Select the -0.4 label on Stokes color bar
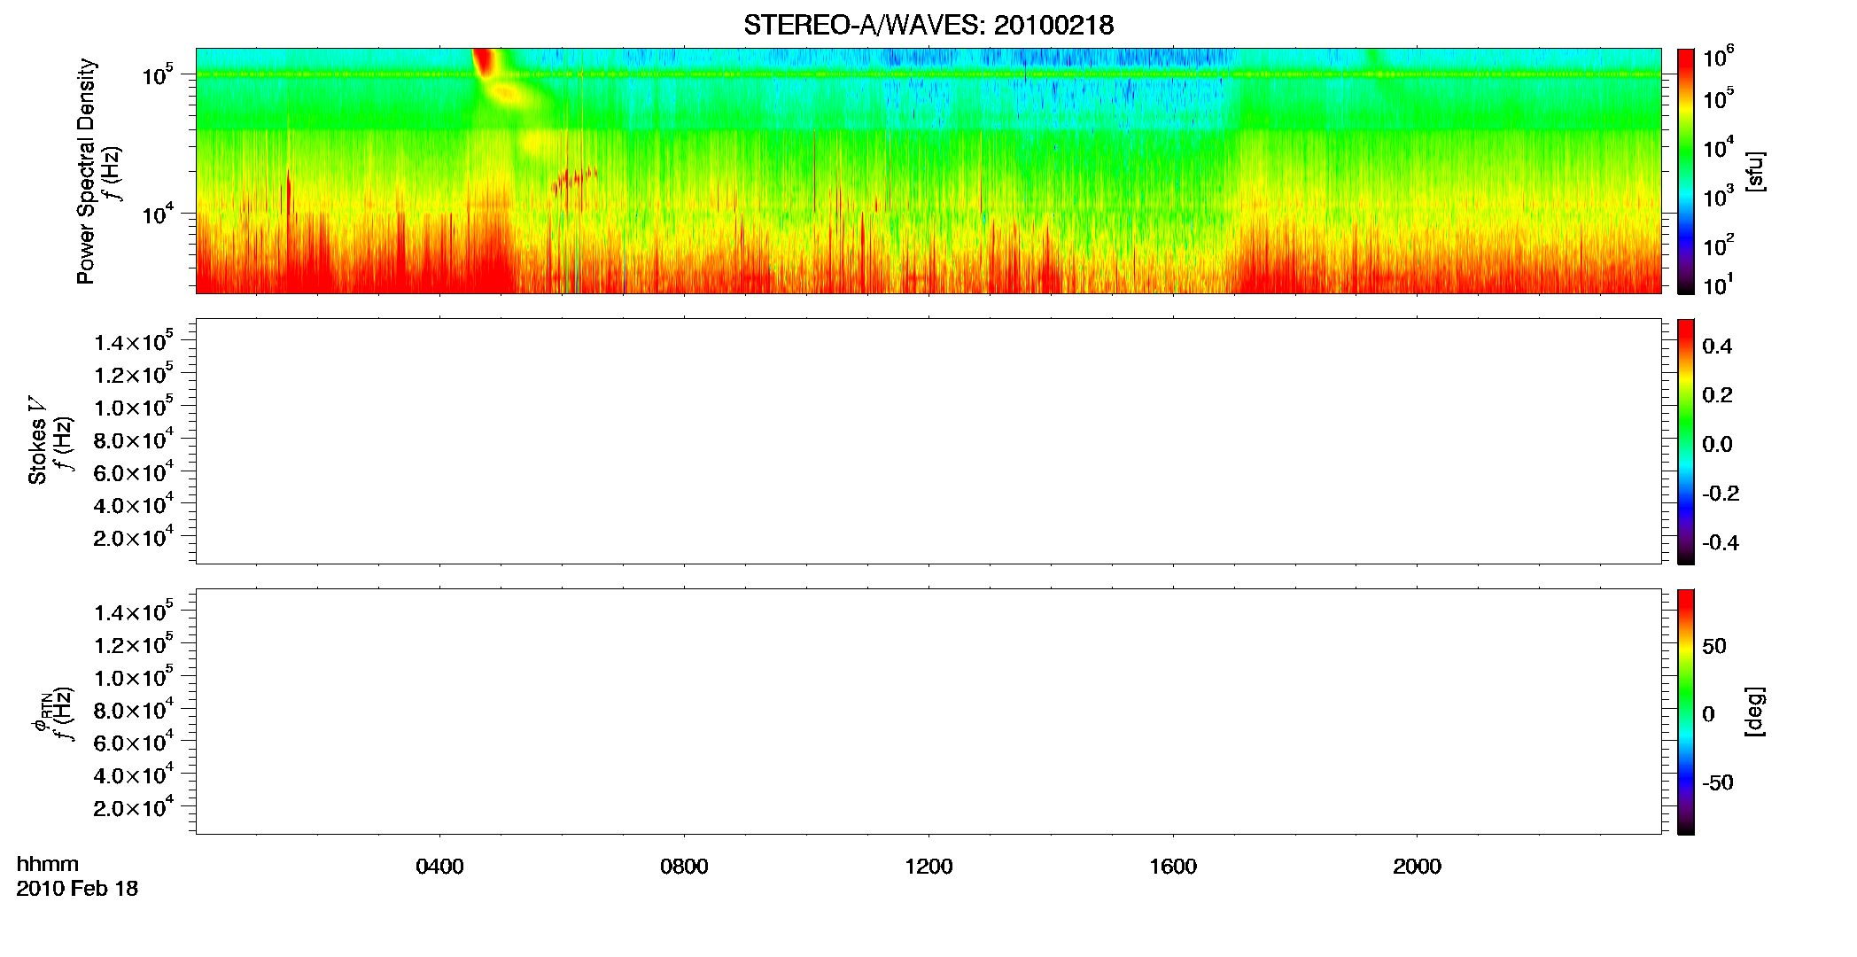Screen dimensions: 1857x957 pos(1721,542)
